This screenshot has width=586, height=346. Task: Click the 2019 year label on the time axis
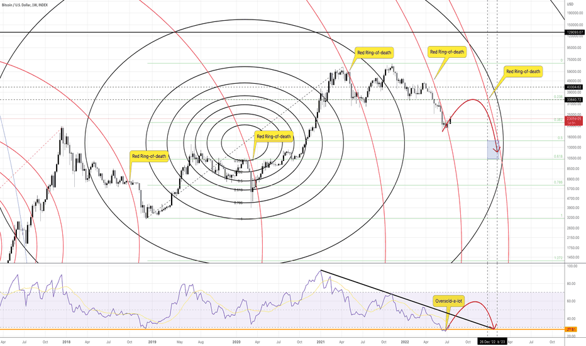[x=152, y=342]
